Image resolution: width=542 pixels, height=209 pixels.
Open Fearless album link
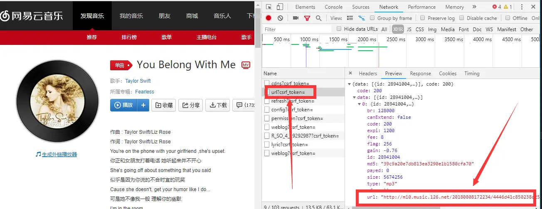(144, 92)
